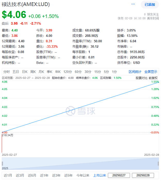The width and height of the screenshot is (161, 181).
Task: Click the 振幅 13.50% value
Action: pyautogui.click(x=132, y=36)
